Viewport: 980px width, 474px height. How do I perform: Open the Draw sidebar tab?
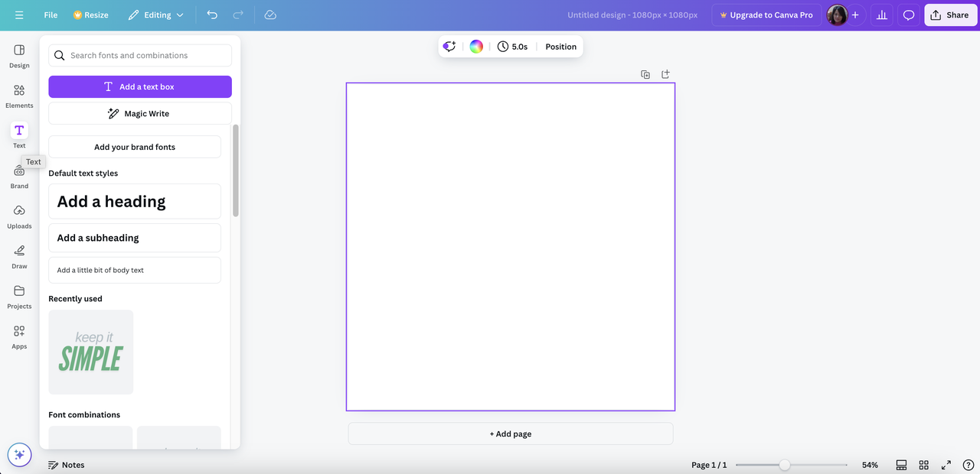point(19,257)
